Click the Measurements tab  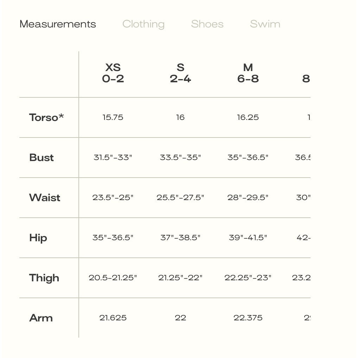tap(58, 24)
